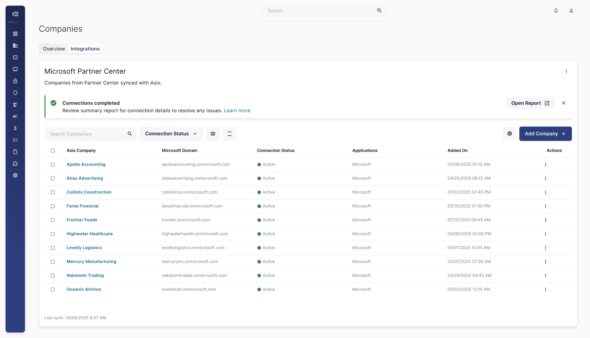Dismiss the Connections completed banner

564,103
